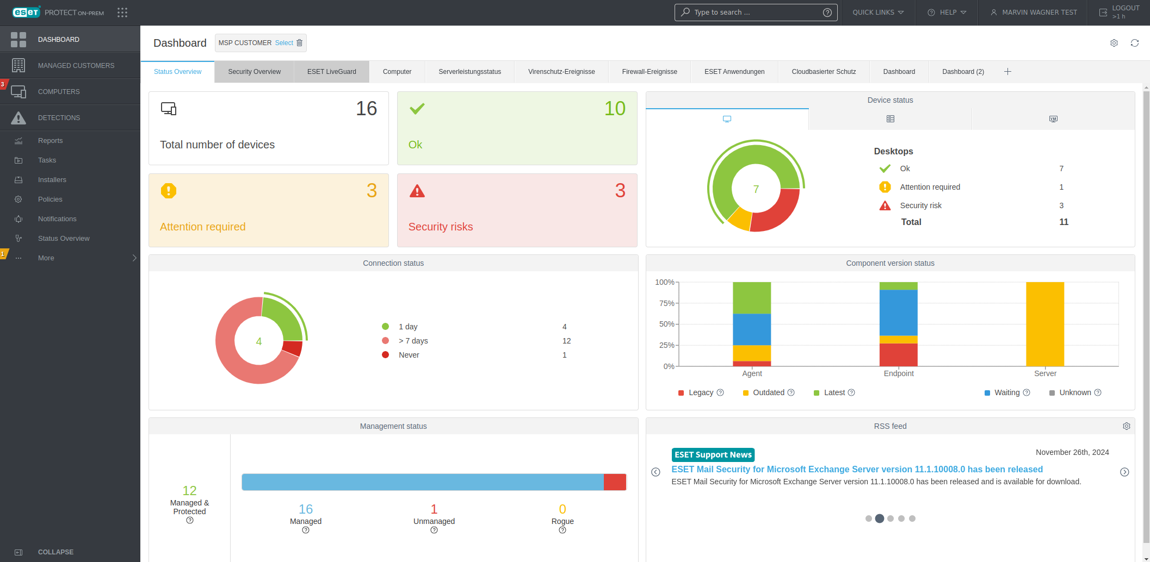Add a new dashboard tab
This screenshot has width=1150, height=562.
[x=1007, y=72]
